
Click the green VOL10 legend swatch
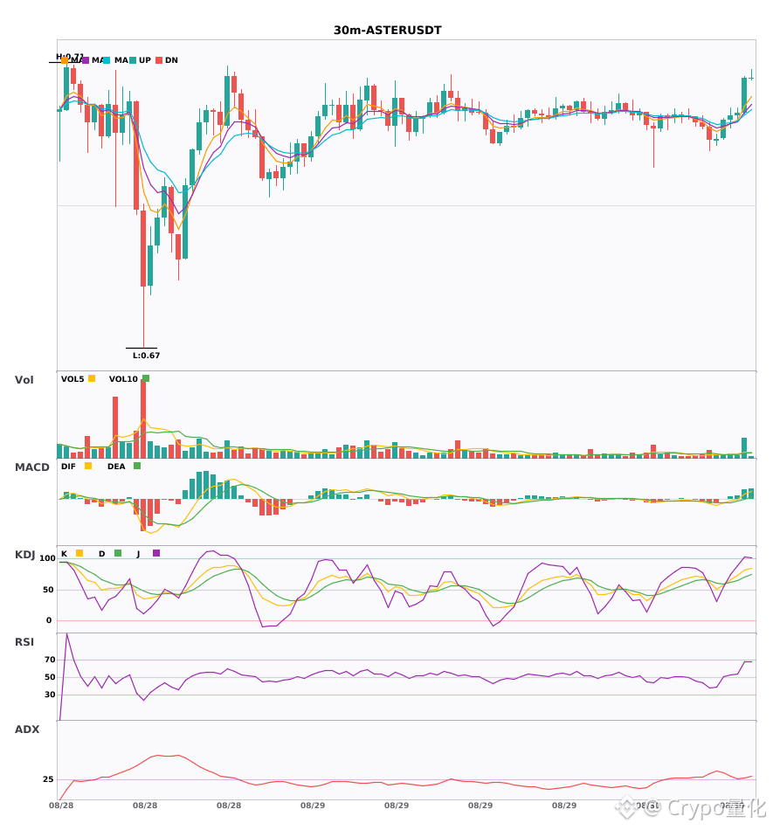pyautogui.click(x=146, y=378)
